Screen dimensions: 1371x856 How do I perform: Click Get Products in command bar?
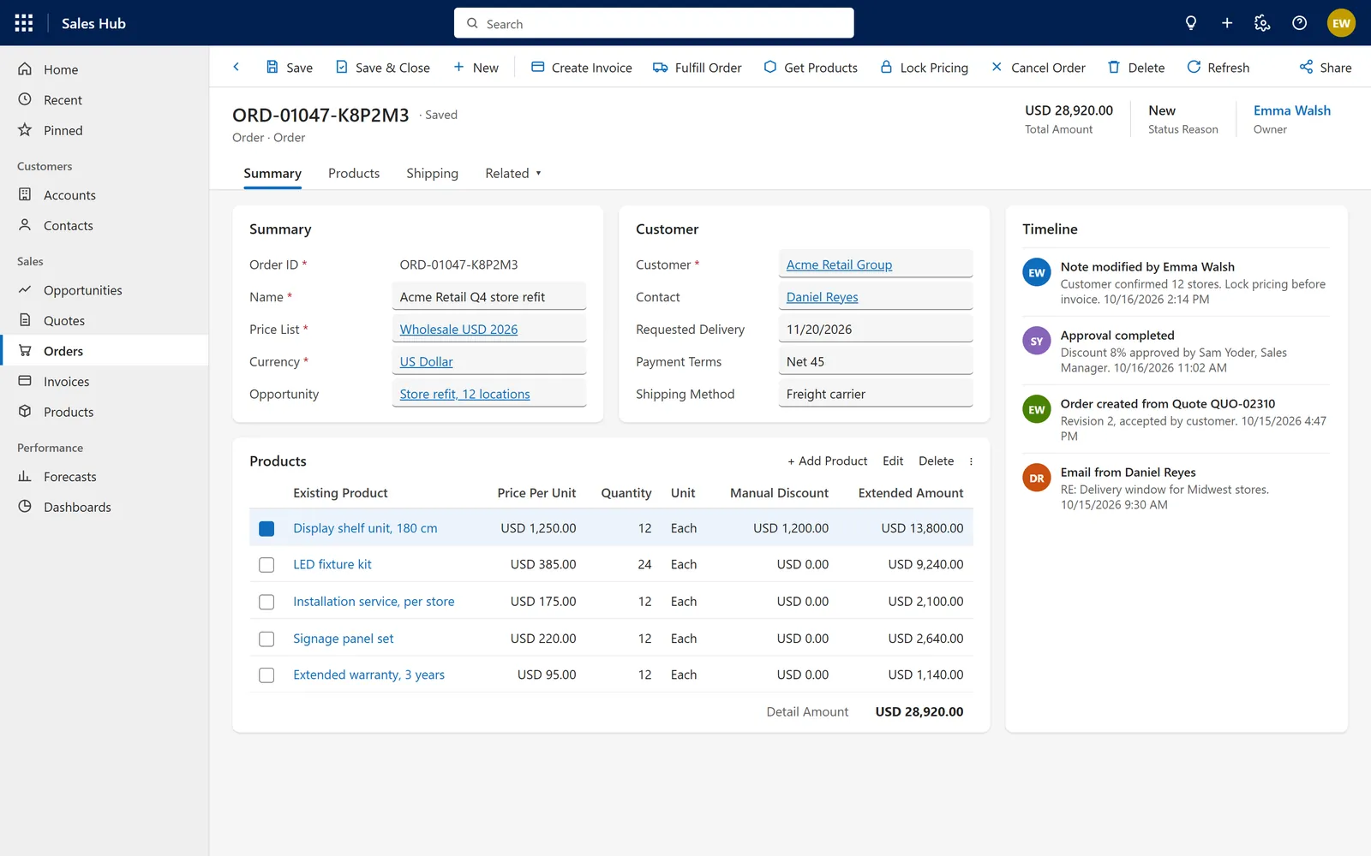click(810, 67)
